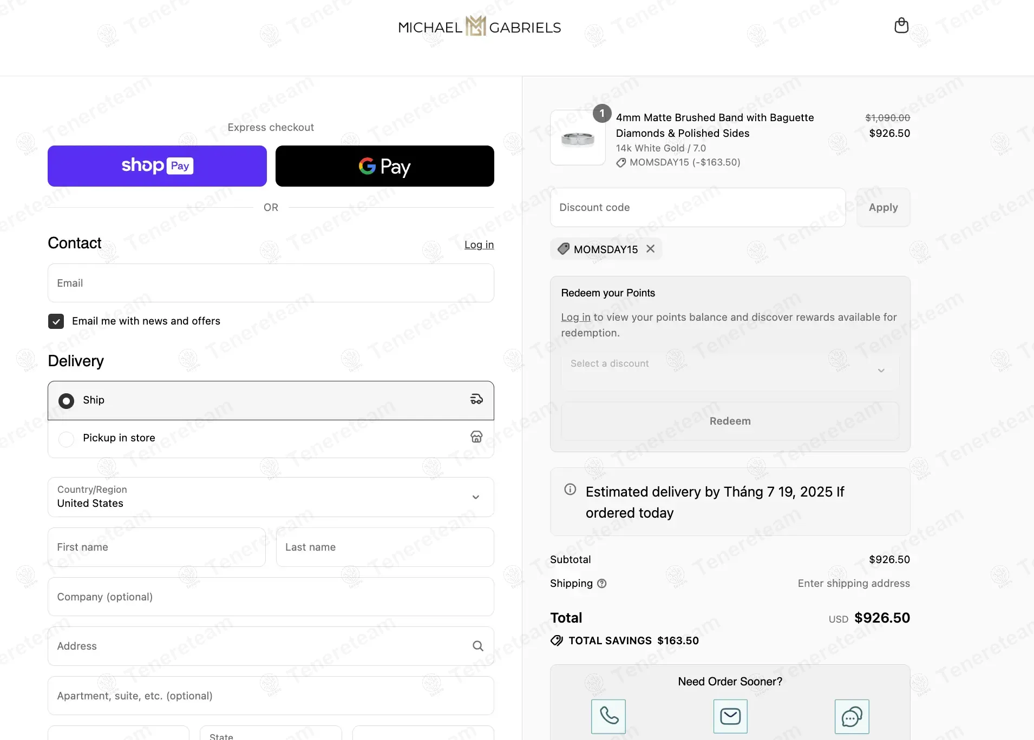This screenshot has height=740, width=1034.
Task: Click the USD $926.50 total amount
Action: tap(869, 618)
